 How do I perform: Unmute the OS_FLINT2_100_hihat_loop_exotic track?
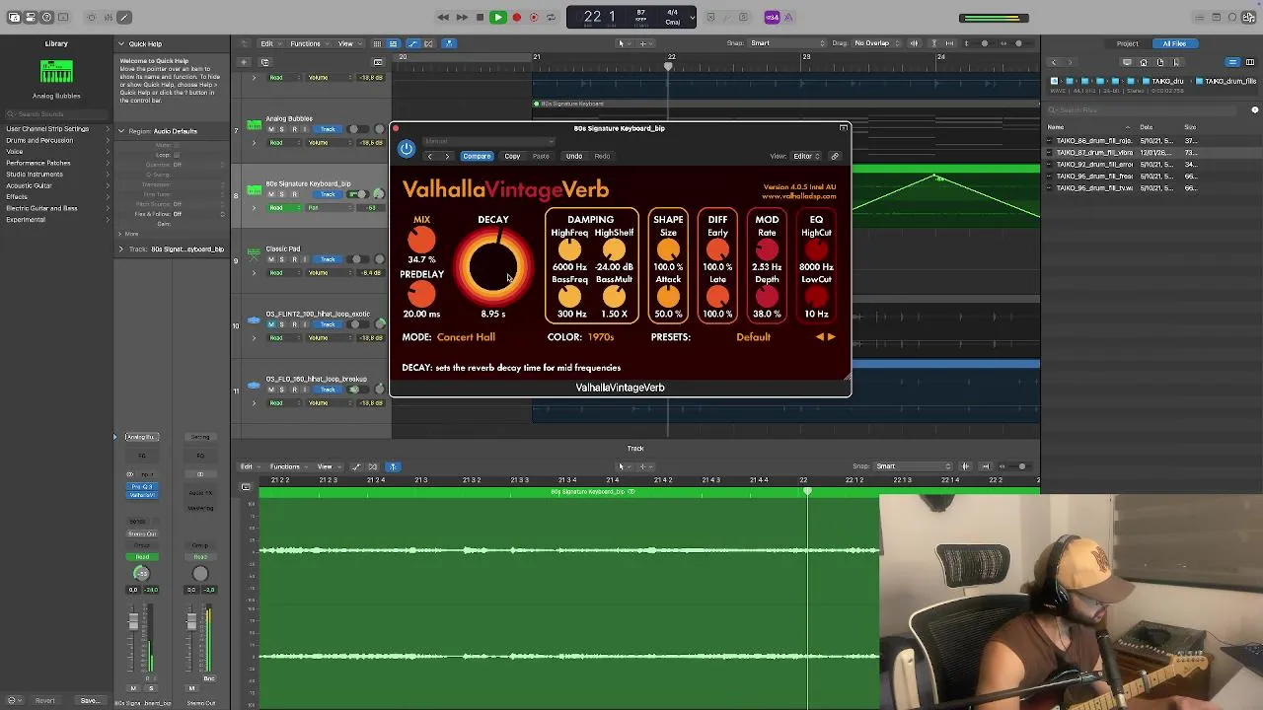[271, 324]
